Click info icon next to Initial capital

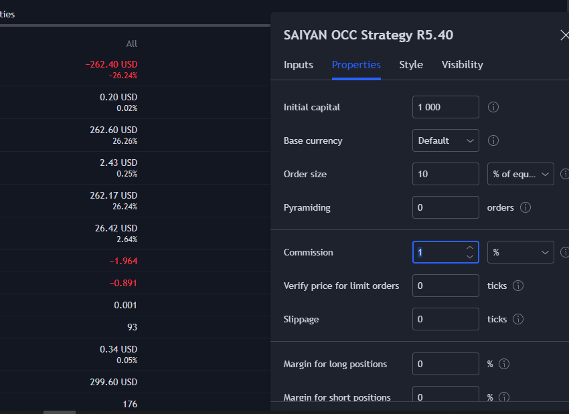(493, 107)
